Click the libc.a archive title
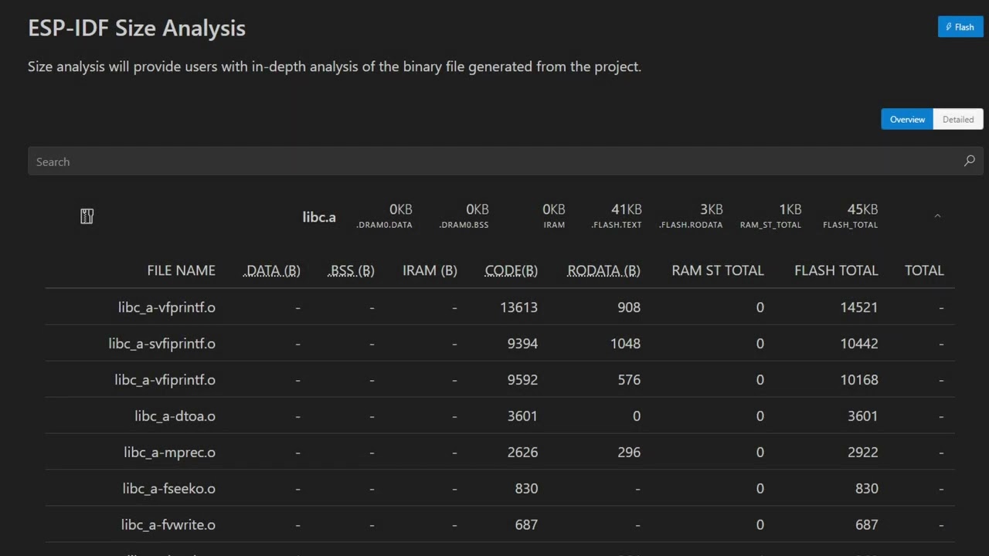This screenshot has width=989, height=556. coord(319,217)
